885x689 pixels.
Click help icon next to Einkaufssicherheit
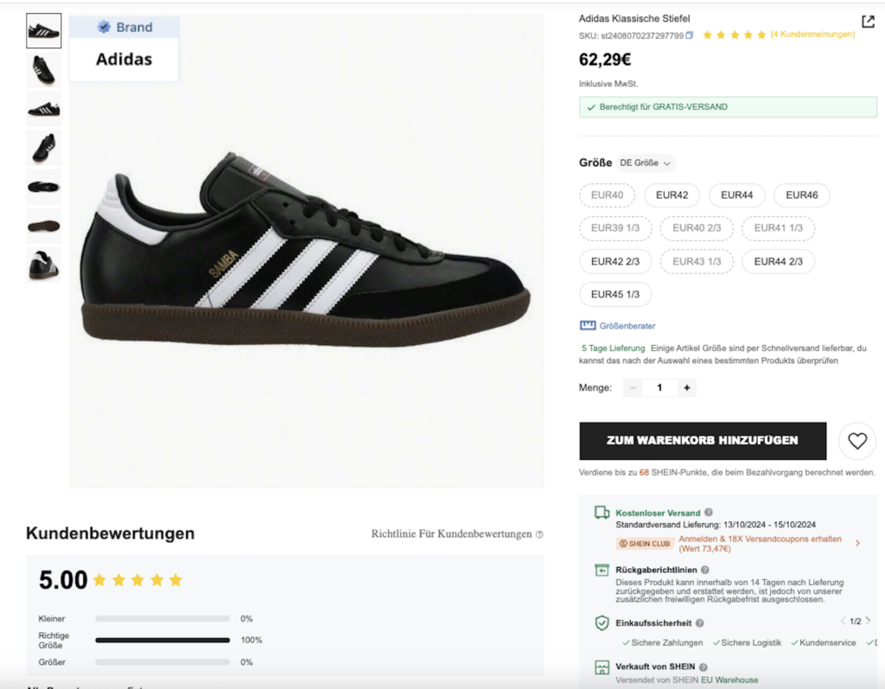(699, 622)
